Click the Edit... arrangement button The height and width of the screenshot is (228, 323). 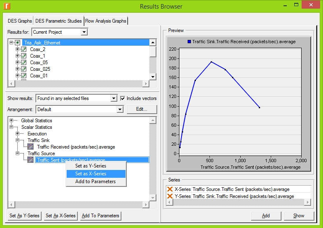click(142, 109)
